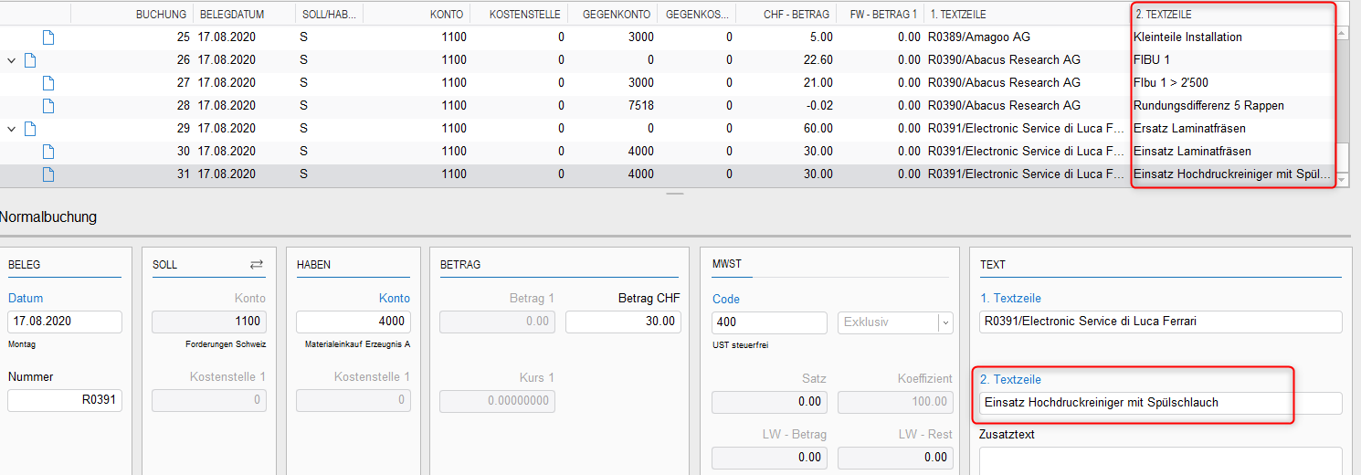Click the document icon of booking 26

tap(30, 60)
